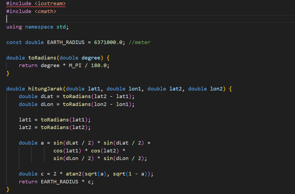Click the #include <iostream> line
295x194 pixels.
click(x=36, y=4)
